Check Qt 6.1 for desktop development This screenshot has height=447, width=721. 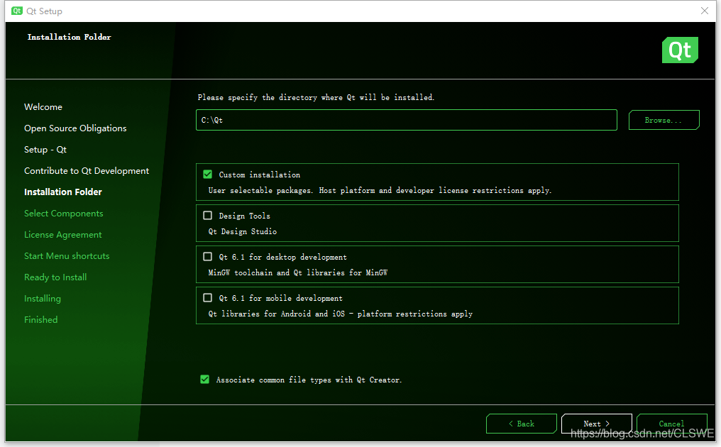(x=207, y=257)
